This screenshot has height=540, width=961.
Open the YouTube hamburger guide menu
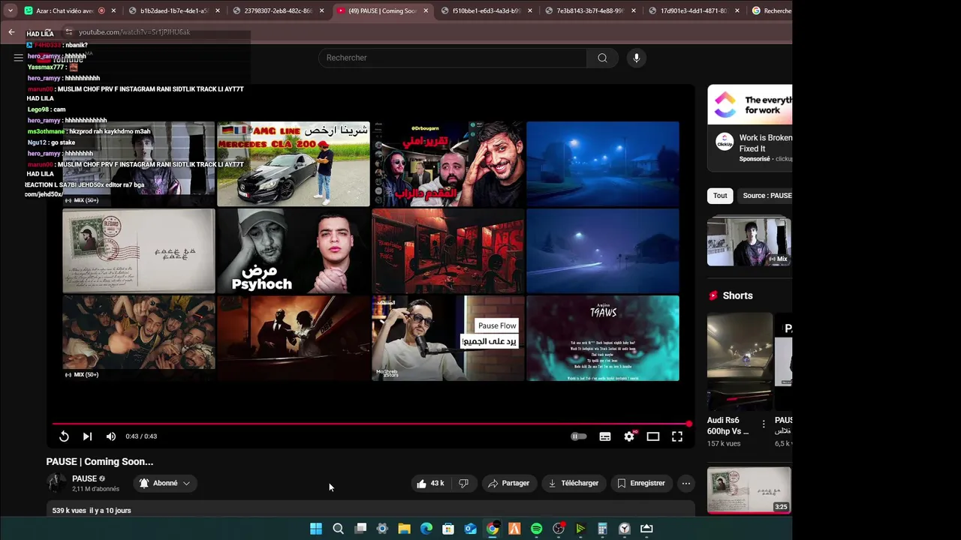18,58
